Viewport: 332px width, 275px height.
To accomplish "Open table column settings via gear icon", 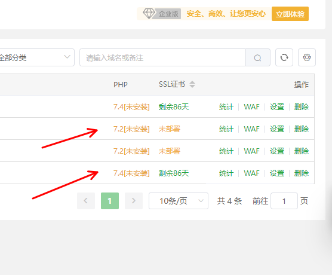I will [x=307, y=57].
